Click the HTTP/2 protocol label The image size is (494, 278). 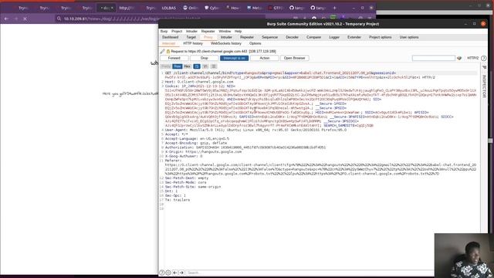[x=472, y=58]
